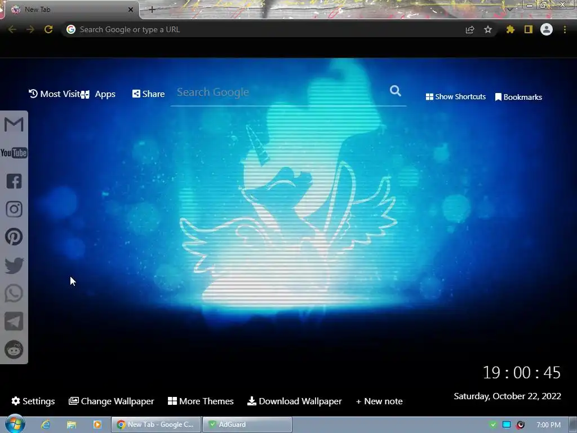This screenshot has width=577, height=433.
Task: Close the New Tab tab
Action: coord(131,10)
